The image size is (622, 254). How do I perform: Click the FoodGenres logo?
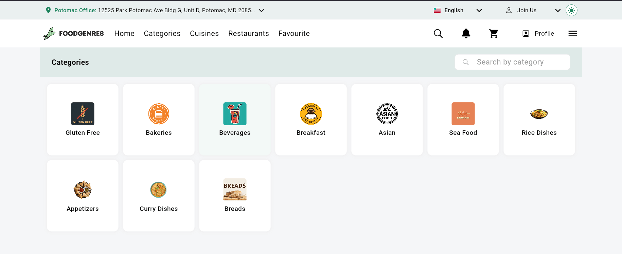click(x=74, y=34)
